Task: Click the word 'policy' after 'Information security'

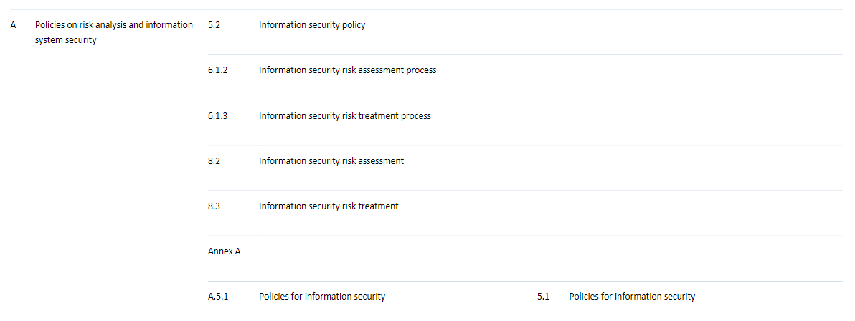Action: pos(354,25)
